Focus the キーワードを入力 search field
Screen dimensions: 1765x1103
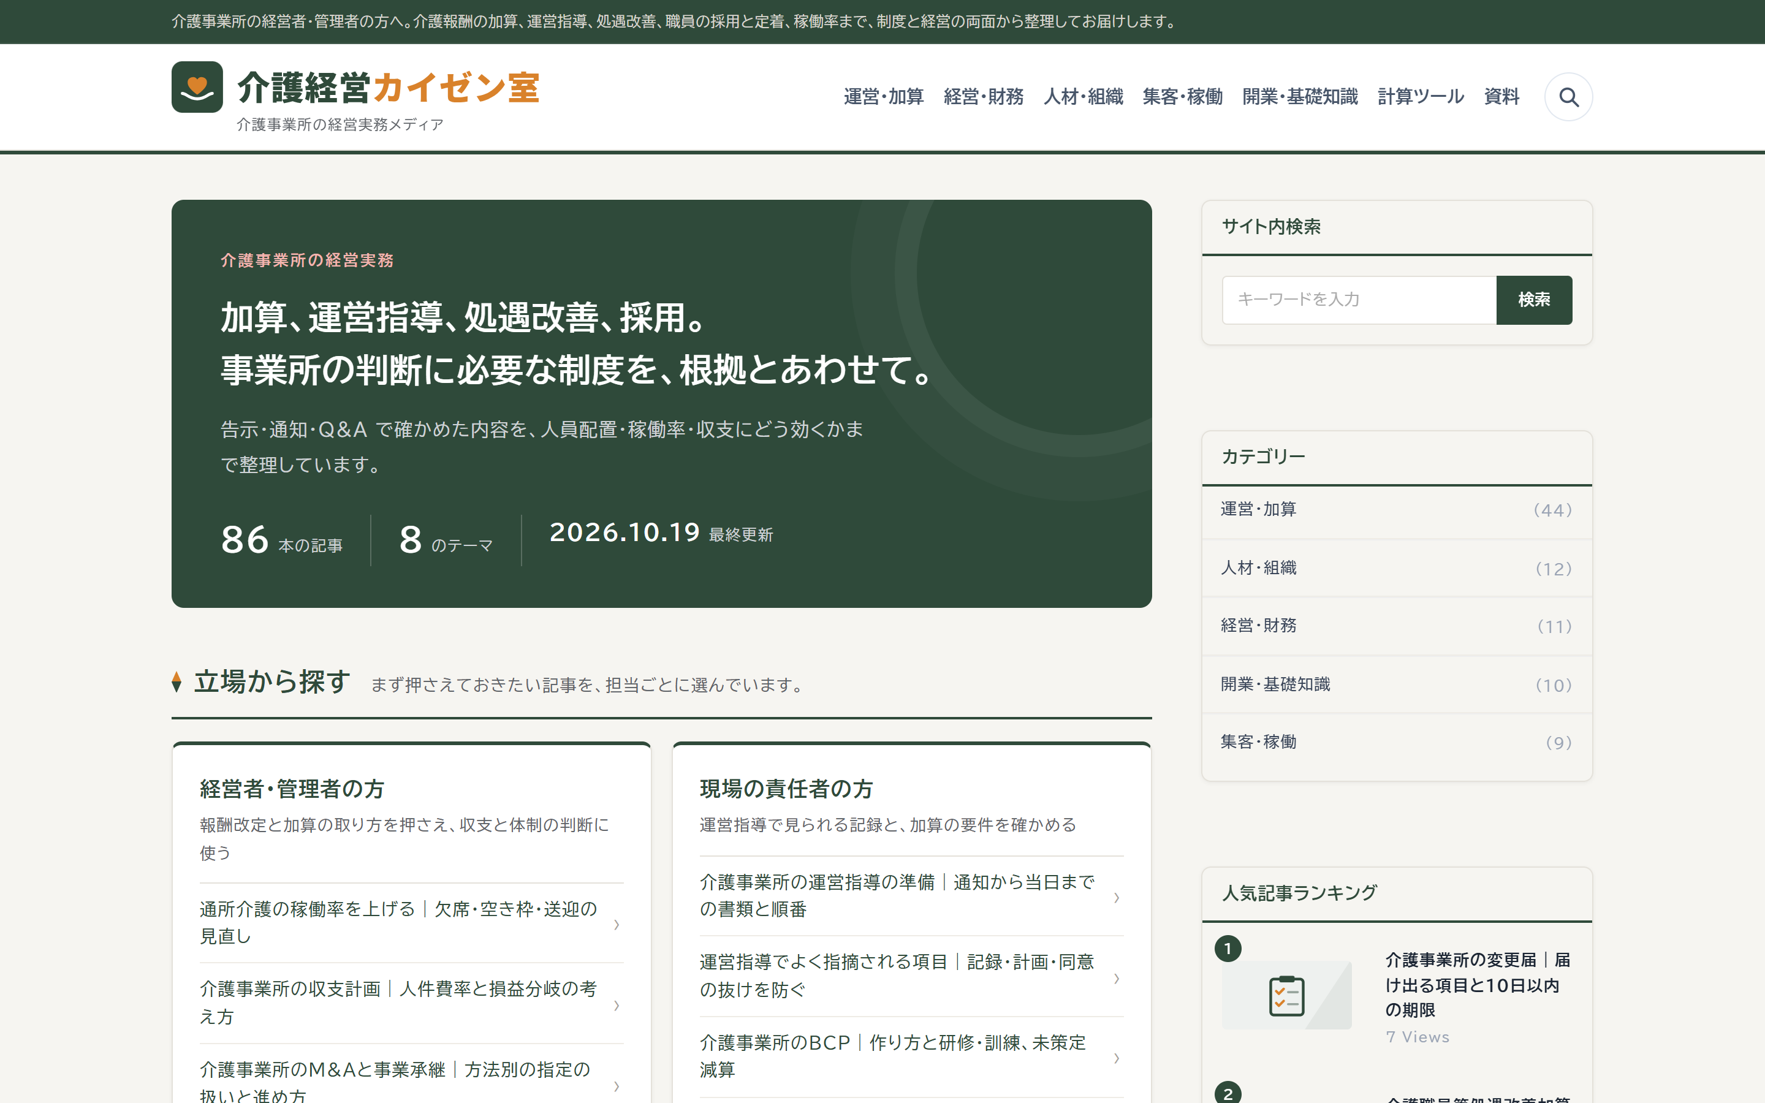click(x=1359, y=300)
